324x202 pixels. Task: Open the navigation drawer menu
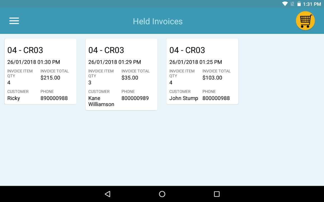pos(14,21)
